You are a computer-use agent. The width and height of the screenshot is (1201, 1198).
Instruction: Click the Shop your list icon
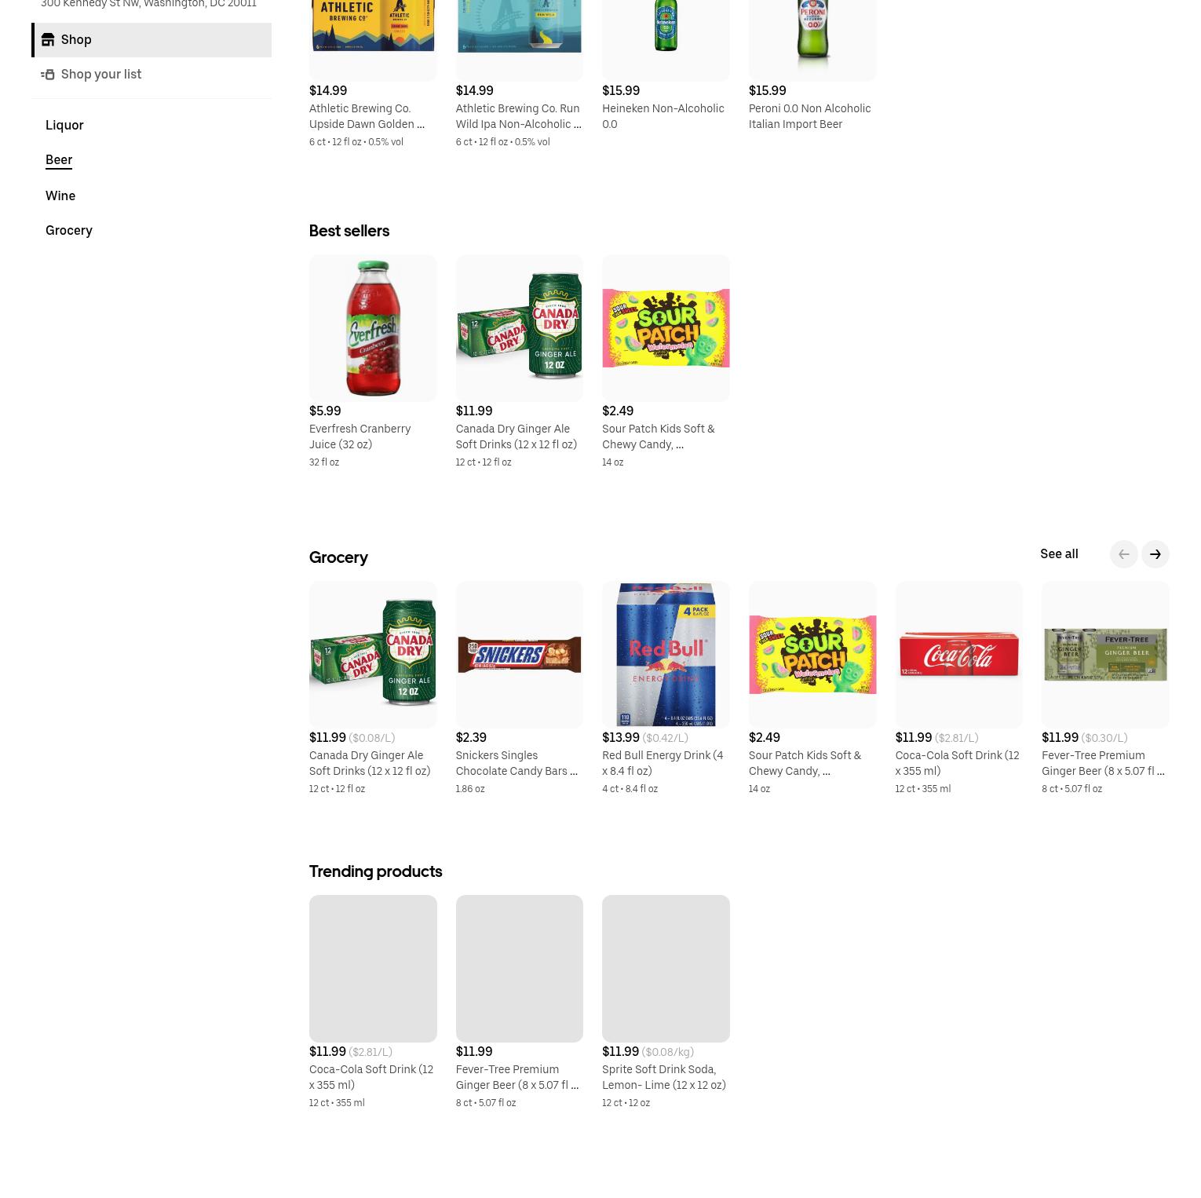pos(48,75)
